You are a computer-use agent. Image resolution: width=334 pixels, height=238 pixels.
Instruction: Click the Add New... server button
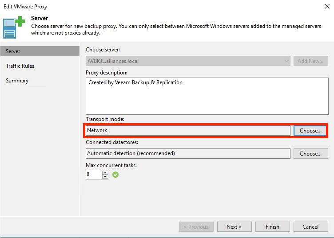pyautogui.click(x=310, y=61)
